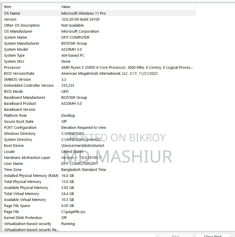Viewport: 235px width, 237px height.
Task: Click the value DFIT-COMPUTER
Action: pos(75,37)
